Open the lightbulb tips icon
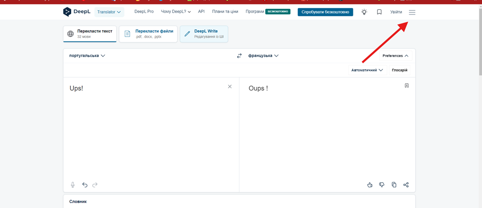Screen dimensions: 482x208 364,12
